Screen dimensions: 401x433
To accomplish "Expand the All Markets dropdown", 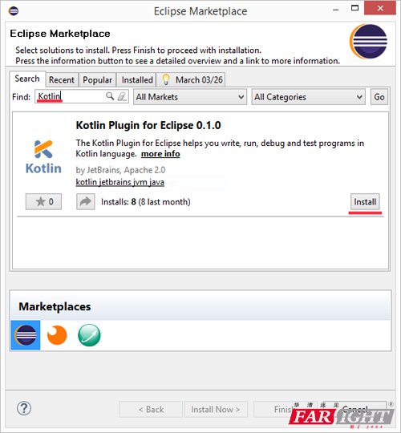I will (x=190, y=97).
